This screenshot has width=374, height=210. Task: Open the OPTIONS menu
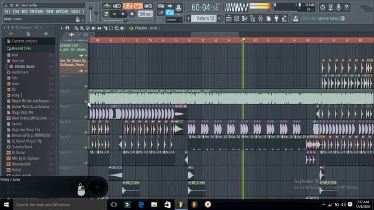(x=62, y=12)
